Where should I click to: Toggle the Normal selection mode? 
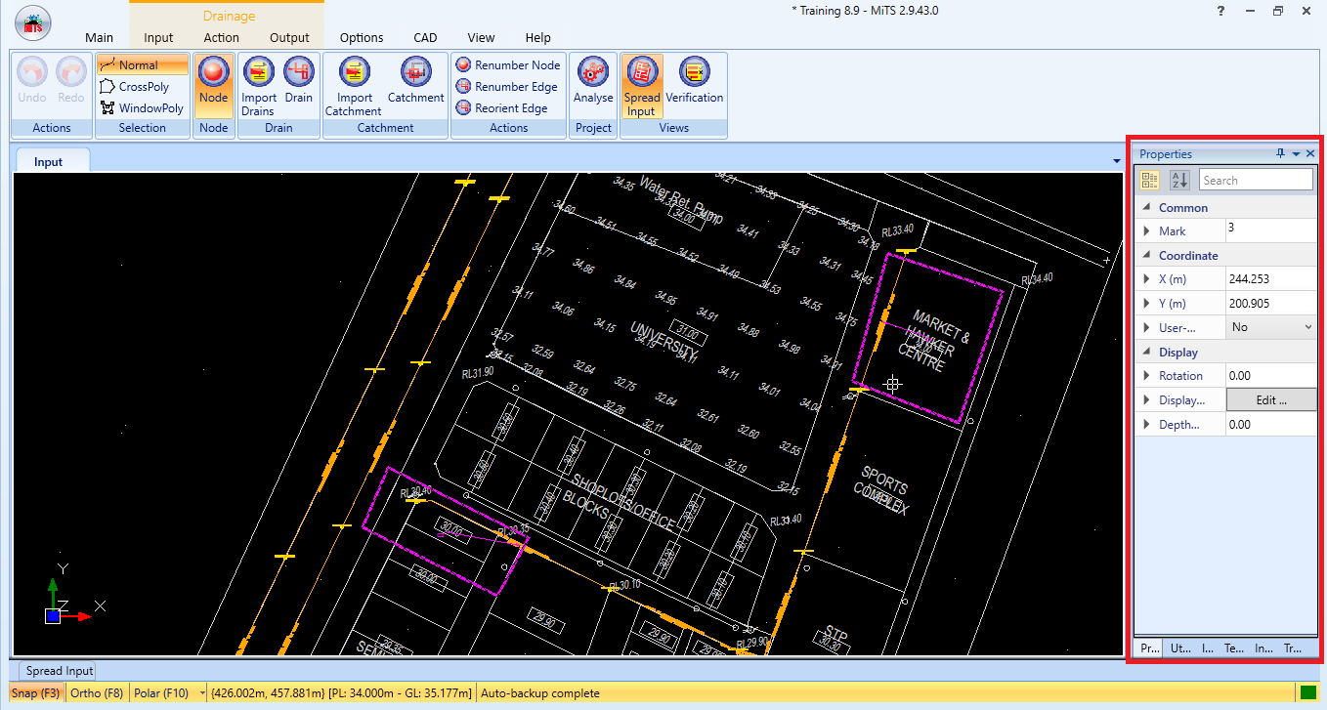click(142, 65)
